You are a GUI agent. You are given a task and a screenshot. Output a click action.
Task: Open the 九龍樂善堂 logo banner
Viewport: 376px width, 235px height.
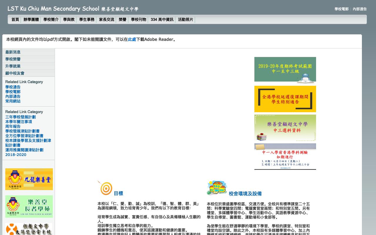point(29,179)
